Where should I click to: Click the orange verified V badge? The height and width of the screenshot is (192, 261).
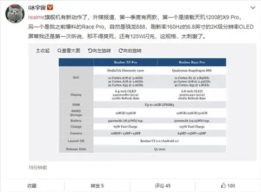50,8
